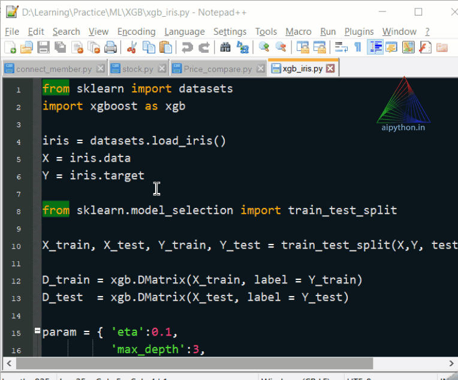Viewport: 458px width, 380px height.
Task: Toggle Show All Characters pilcrow icon
Action: click(x=357, y=47)
